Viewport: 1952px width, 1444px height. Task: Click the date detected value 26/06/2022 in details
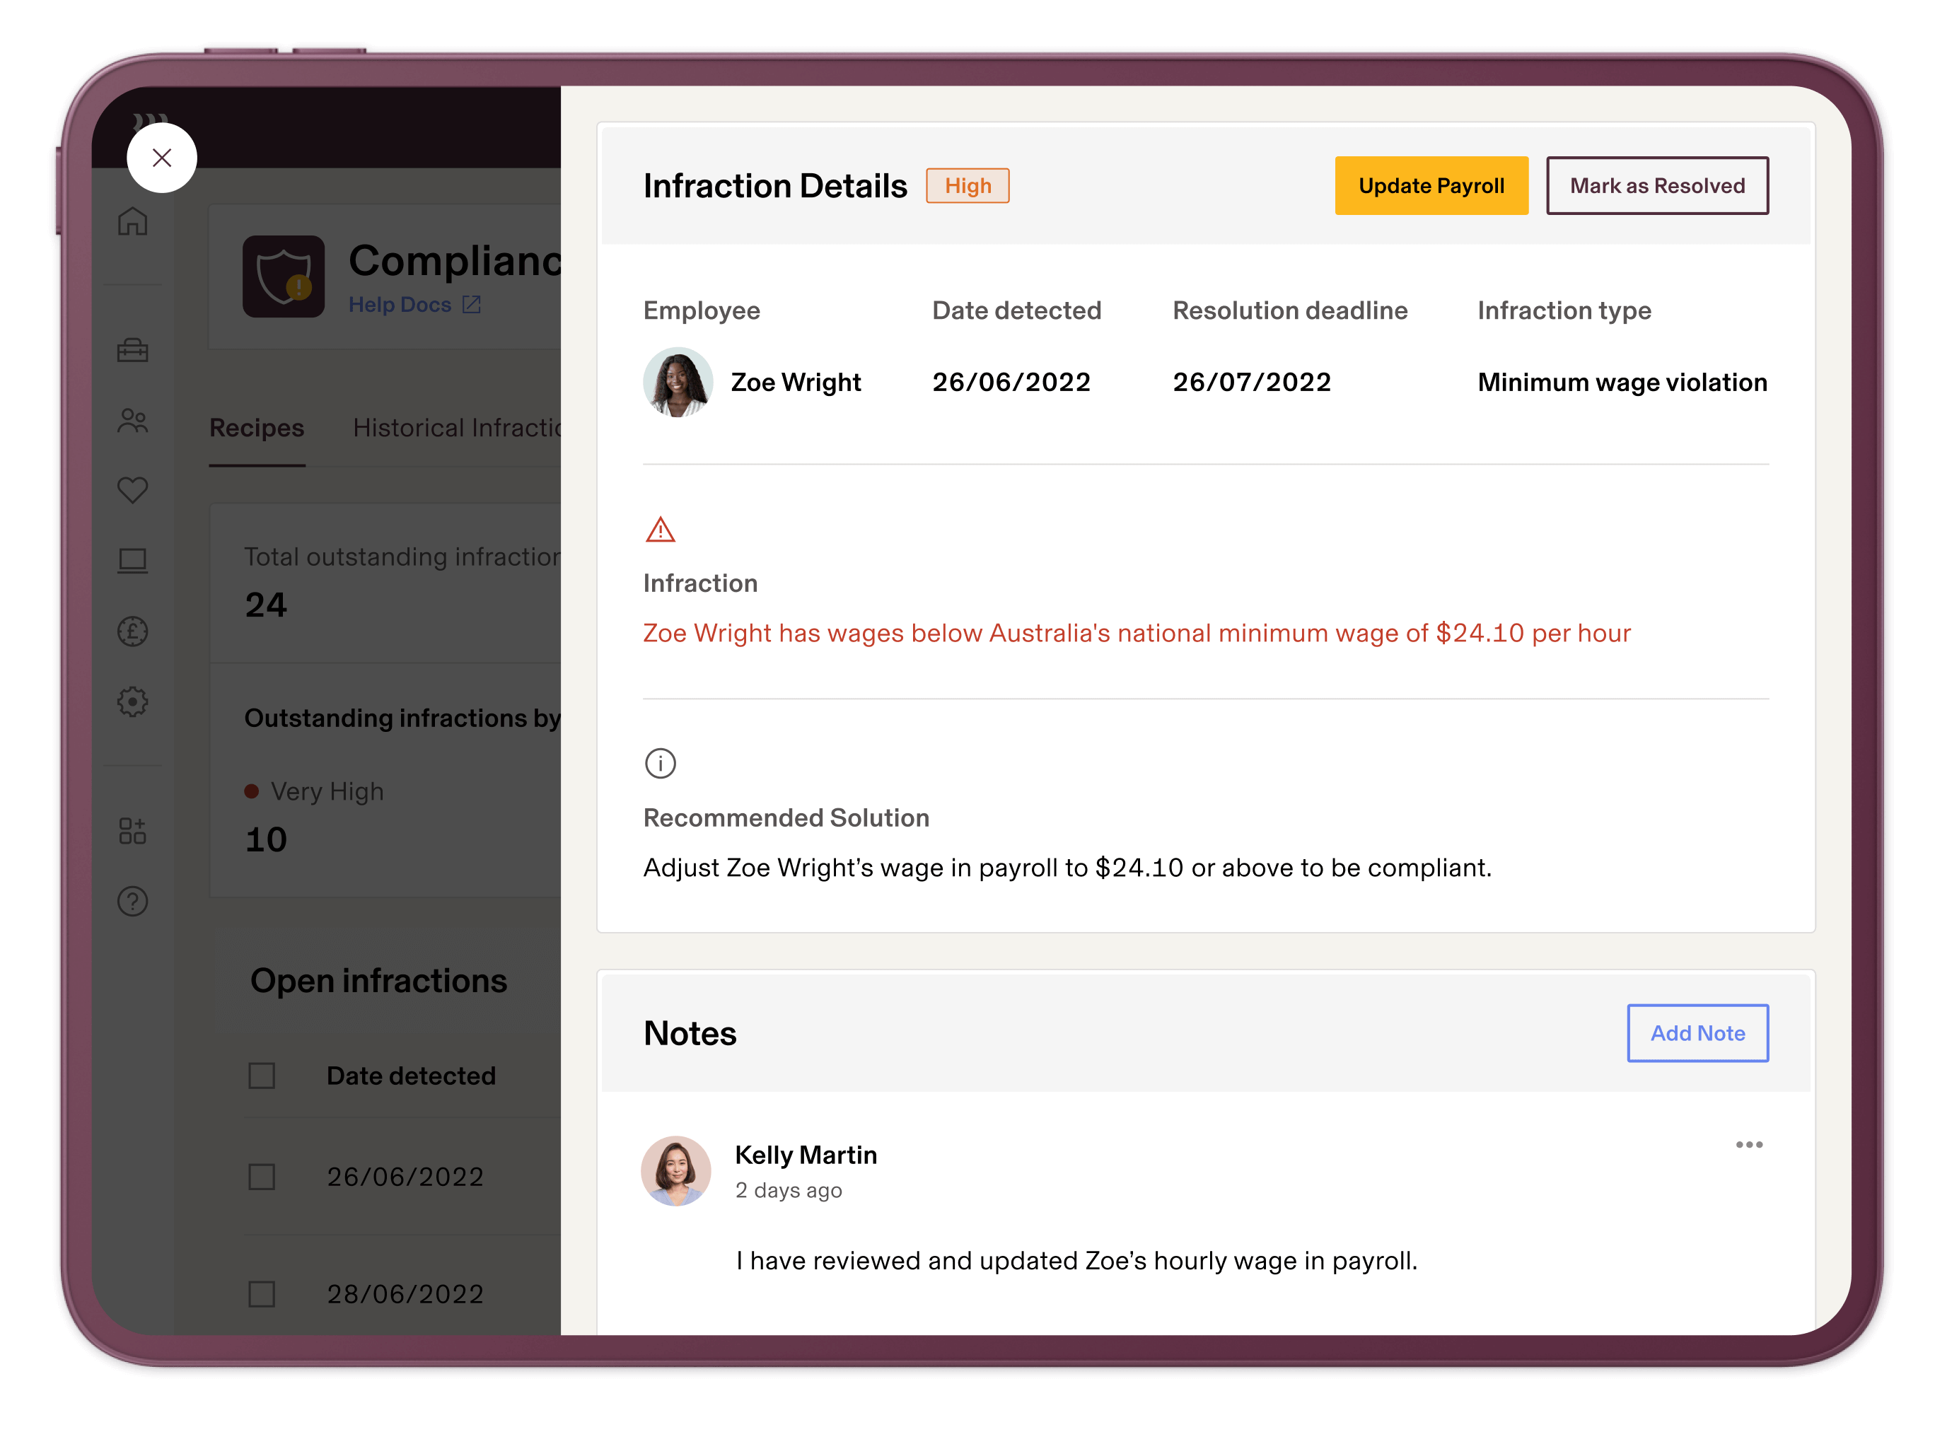[x=1011, y=382]
